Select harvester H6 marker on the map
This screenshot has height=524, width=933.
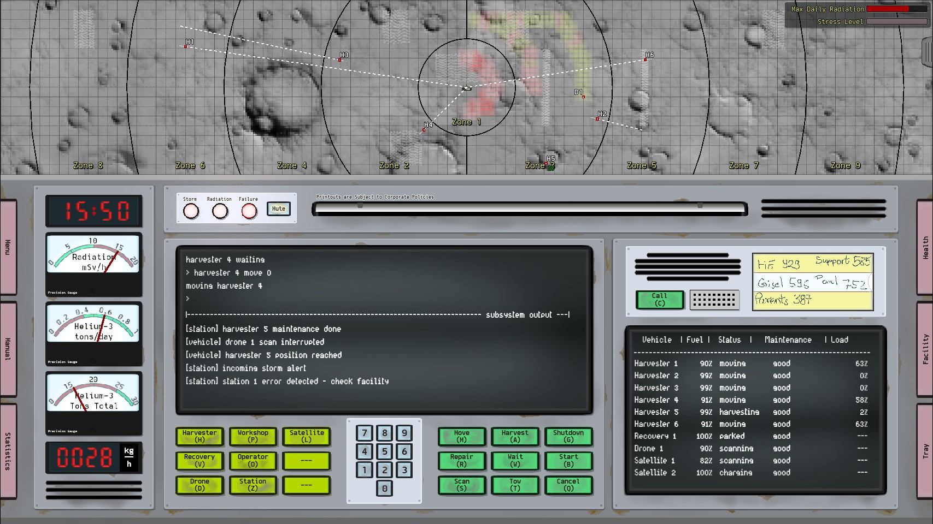[x=645, y=59]
